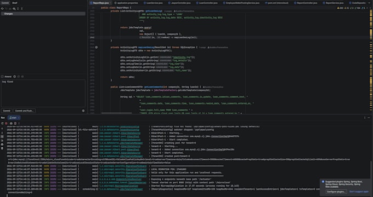Click the print console output icon
Viewport: 373px width, 197px height.
tap(2, 144)
